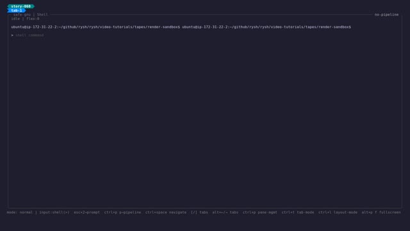Switch to the tab-1 tab
The height and width of the screenshot is (231, 410).
(x=17, y=10)
